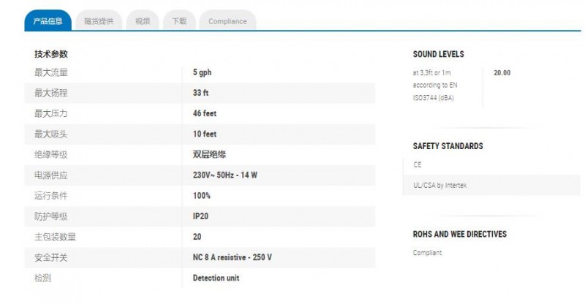Image resolution: width=585 pixels, height=304 pixels.
Task: Click the 230V~ 50Hz - 14 W value
Action: [225, 175]
